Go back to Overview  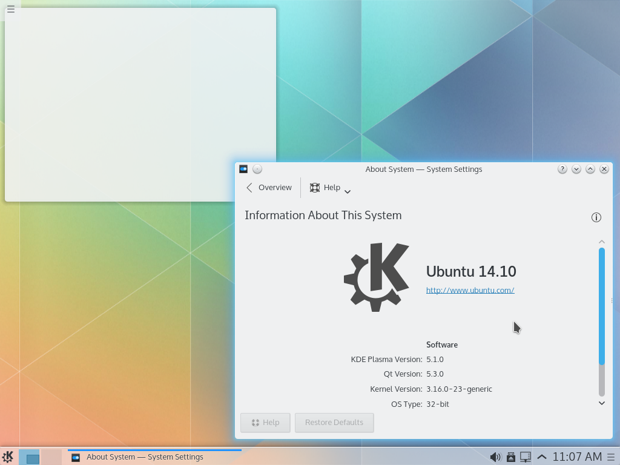[269, 188]
